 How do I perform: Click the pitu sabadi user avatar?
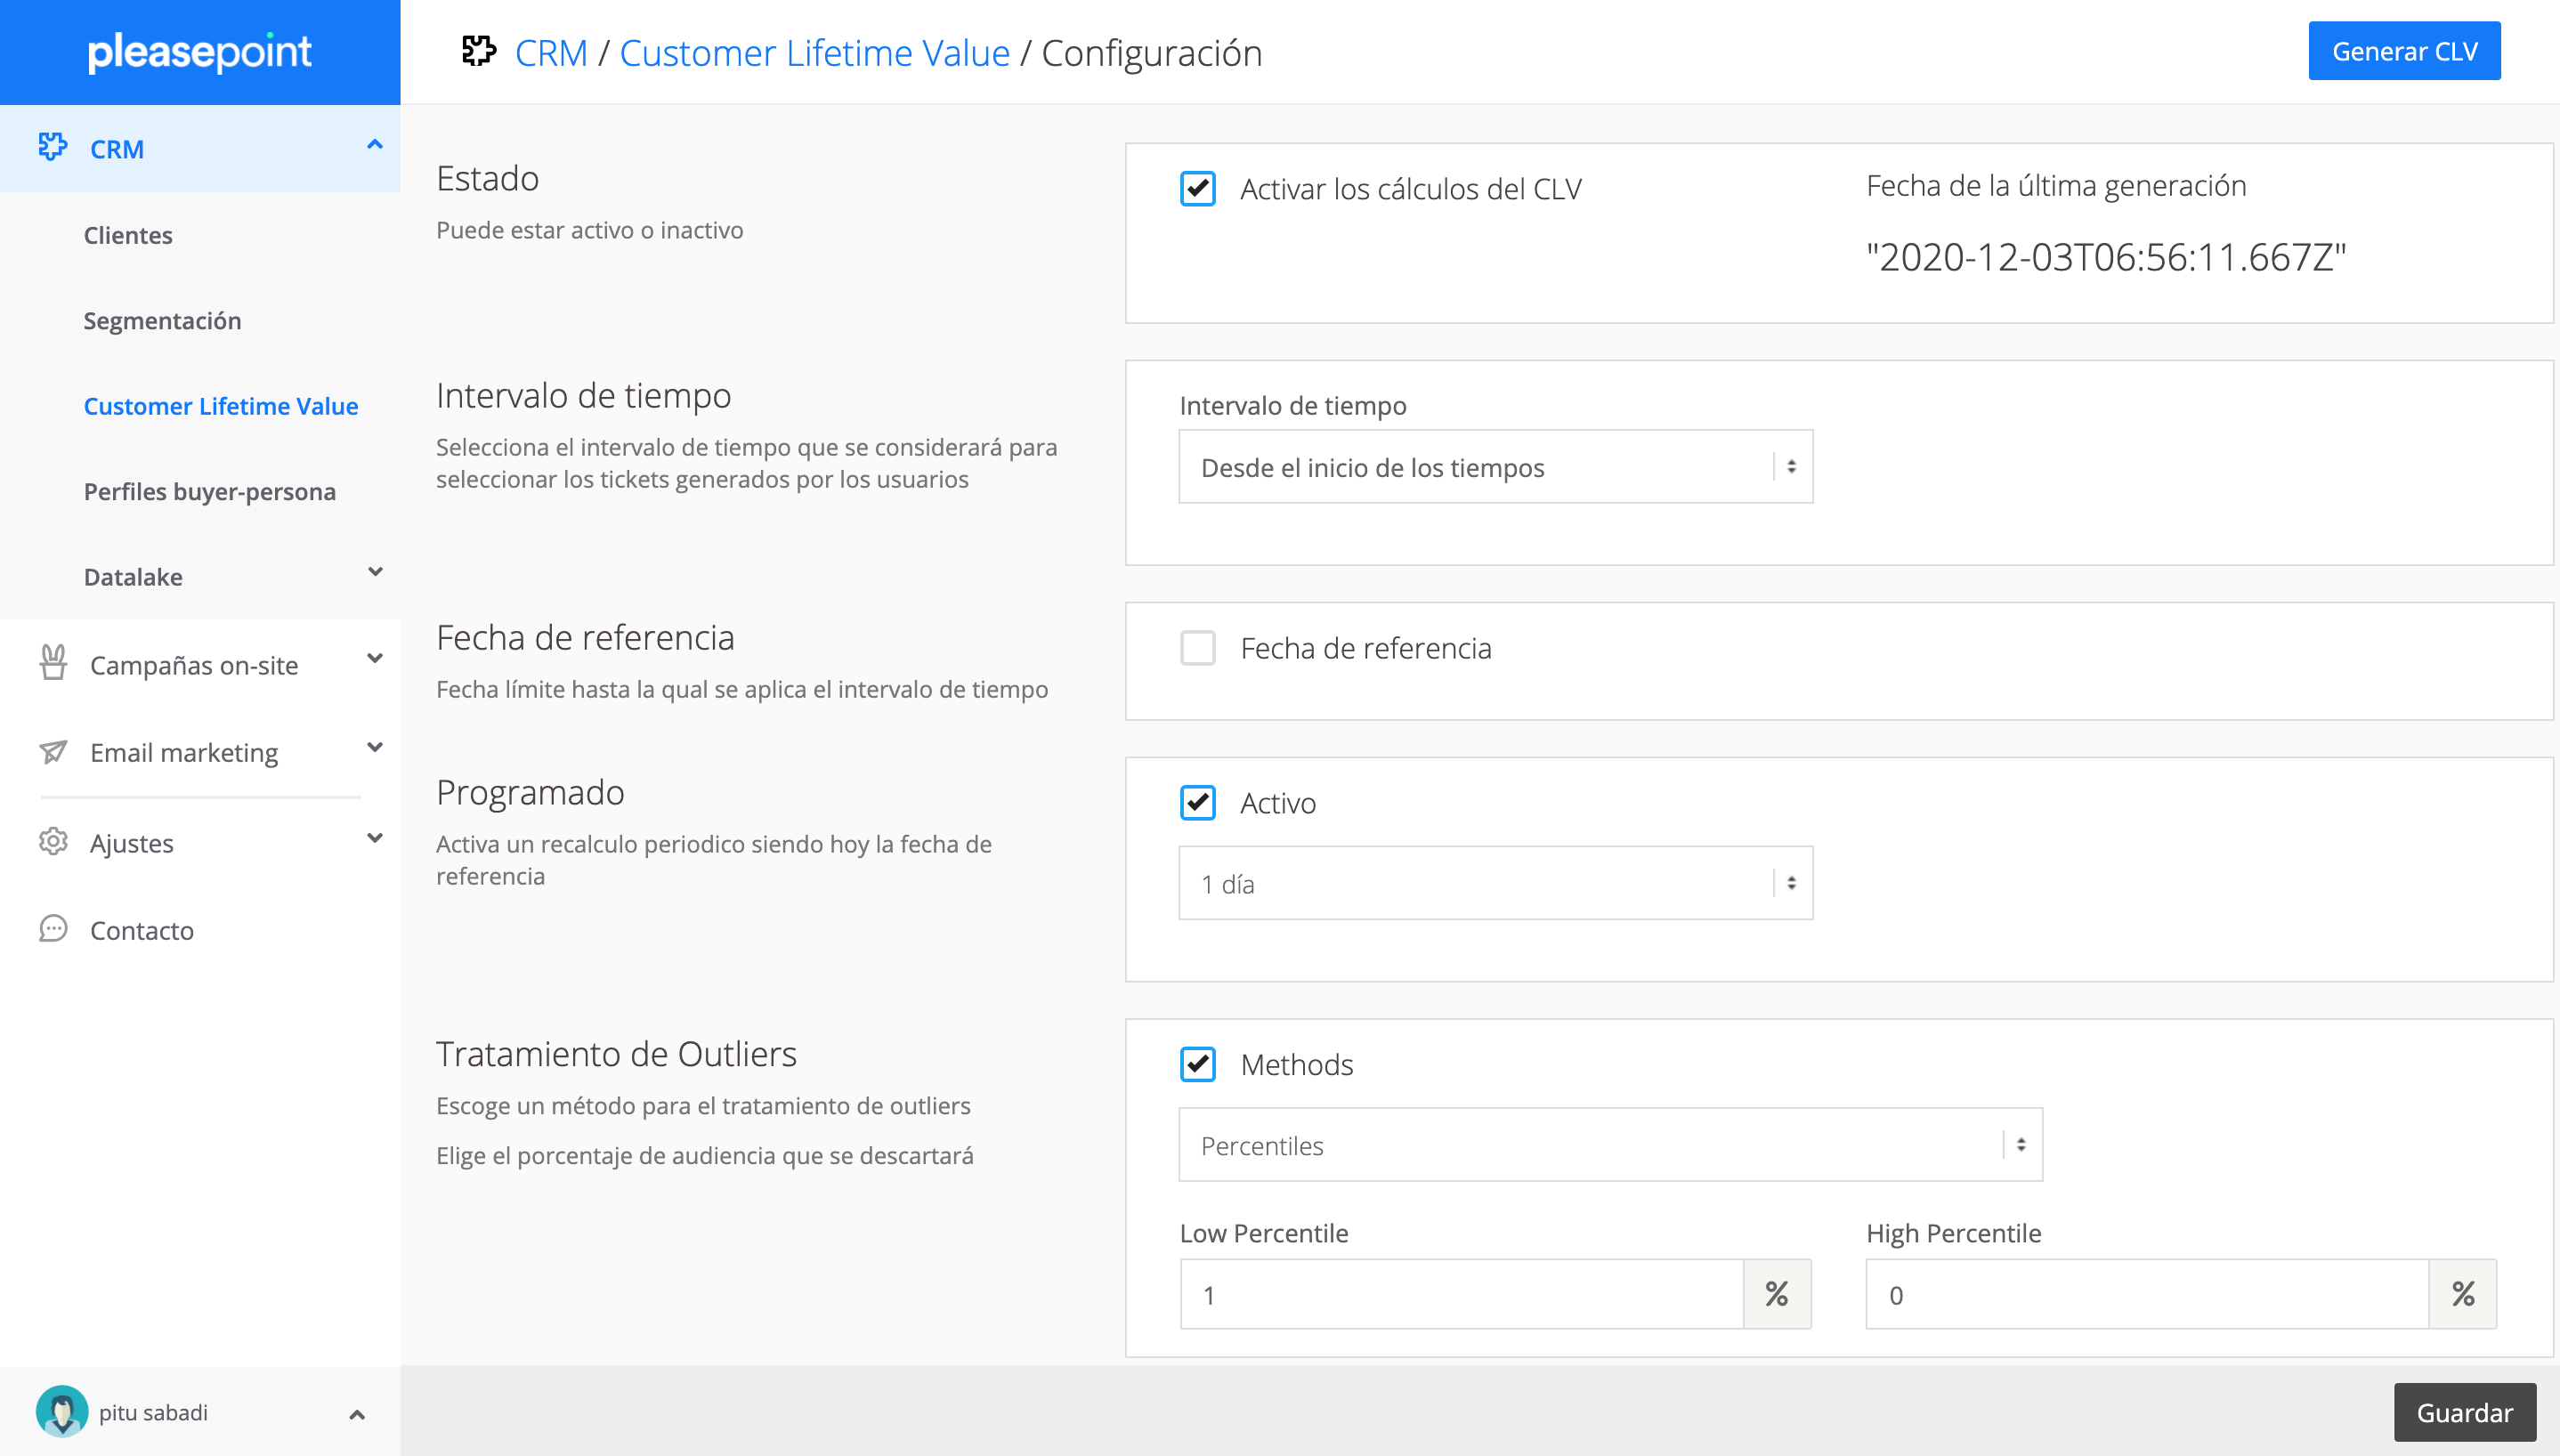(x=61, y=1411)
